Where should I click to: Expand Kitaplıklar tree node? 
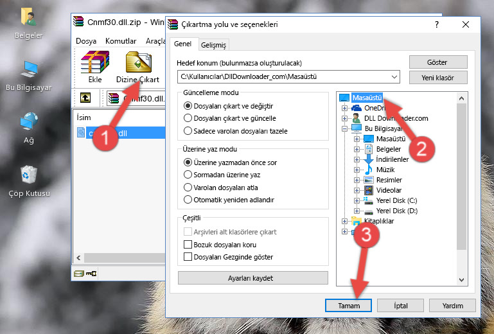[x=344, y=221]
